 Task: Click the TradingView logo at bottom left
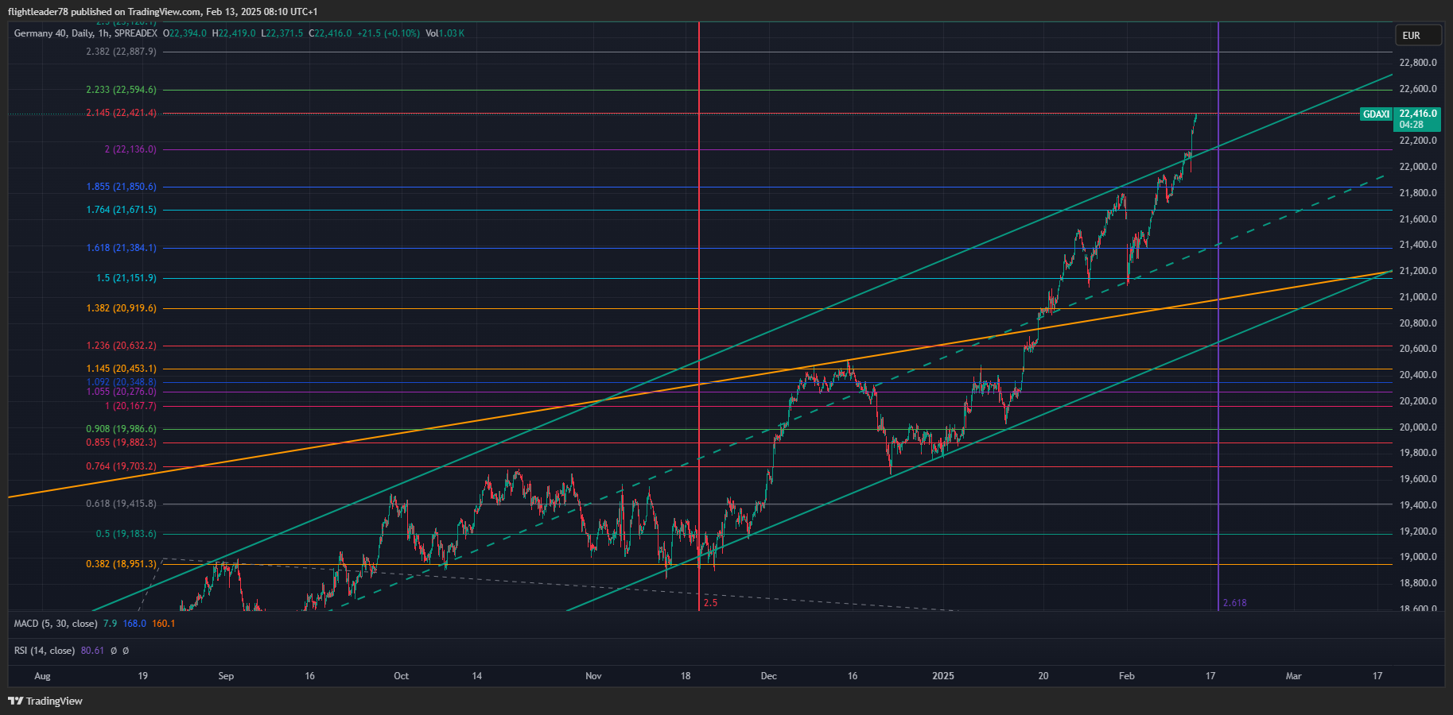click(x=45, y=701)
